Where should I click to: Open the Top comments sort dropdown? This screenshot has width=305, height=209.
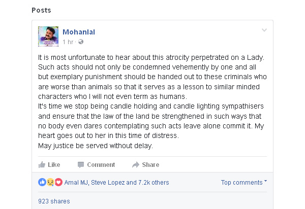click(244, 182)
